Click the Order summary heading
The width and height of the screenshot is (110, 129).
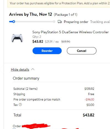pyautogui.click(x=26, y=78)
